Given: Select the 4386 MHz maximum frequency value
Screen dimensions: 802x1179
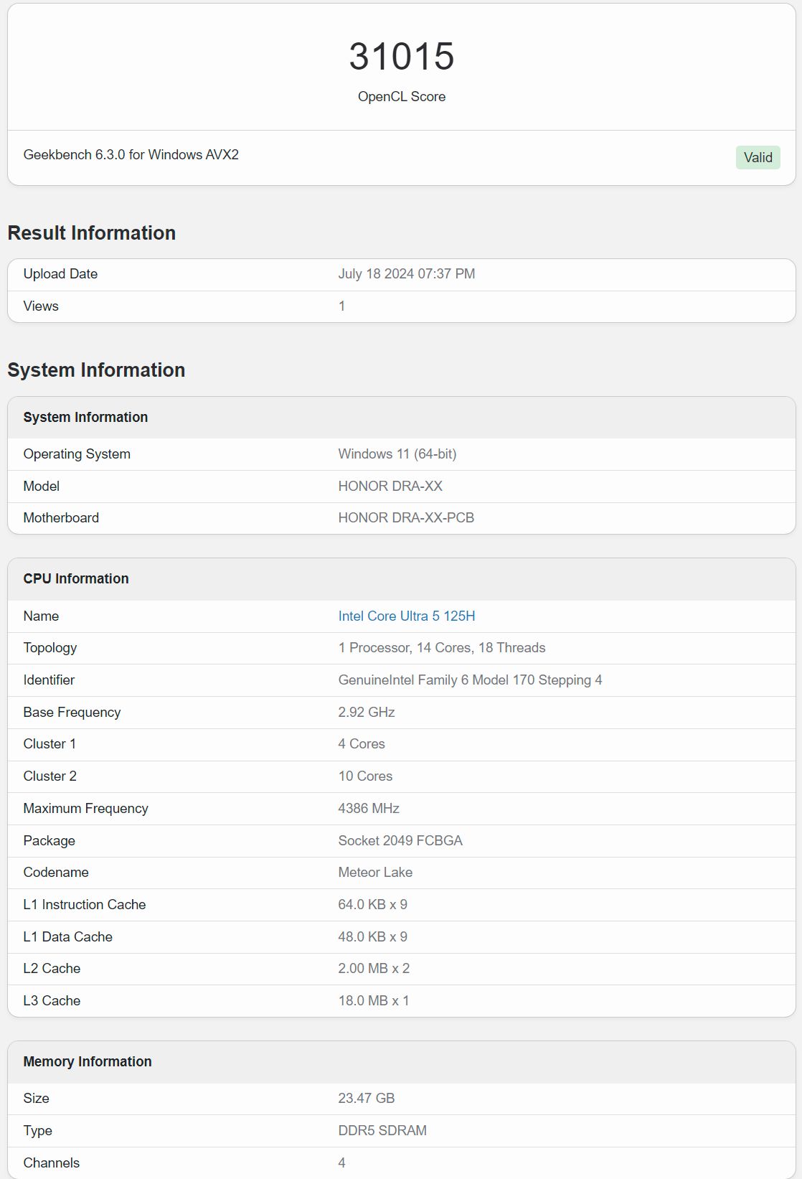Looking at the screenshot, I should coord(368,808).
